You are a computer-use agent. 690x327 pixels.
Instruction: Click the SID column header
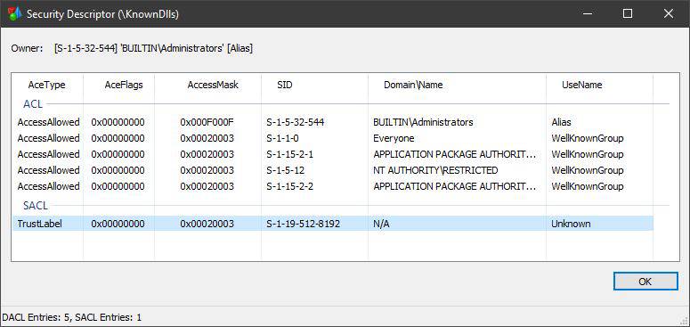click(284, 85)
